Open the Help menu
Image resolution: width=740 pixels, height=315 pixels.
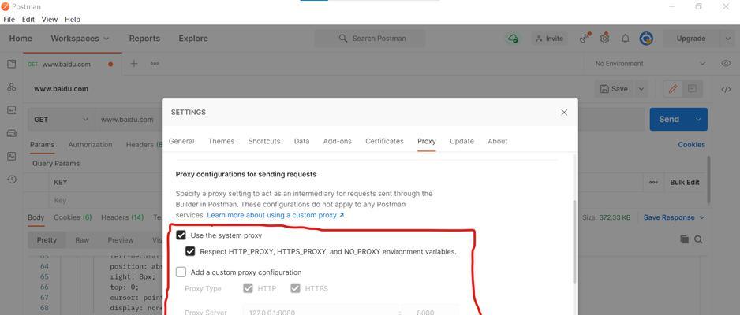(x=73, y=20)
